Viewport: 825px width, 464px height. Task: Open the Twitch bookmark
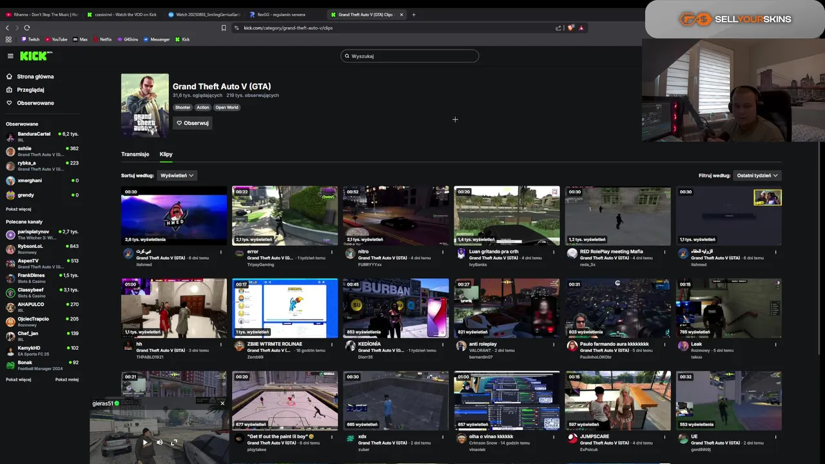[x=30, y=39]
